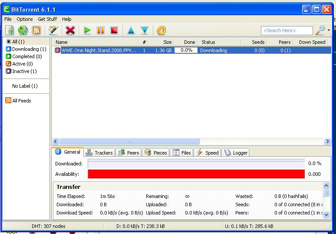
Task: Pause torrent with orange pause icon
Action: coord(101,30)
